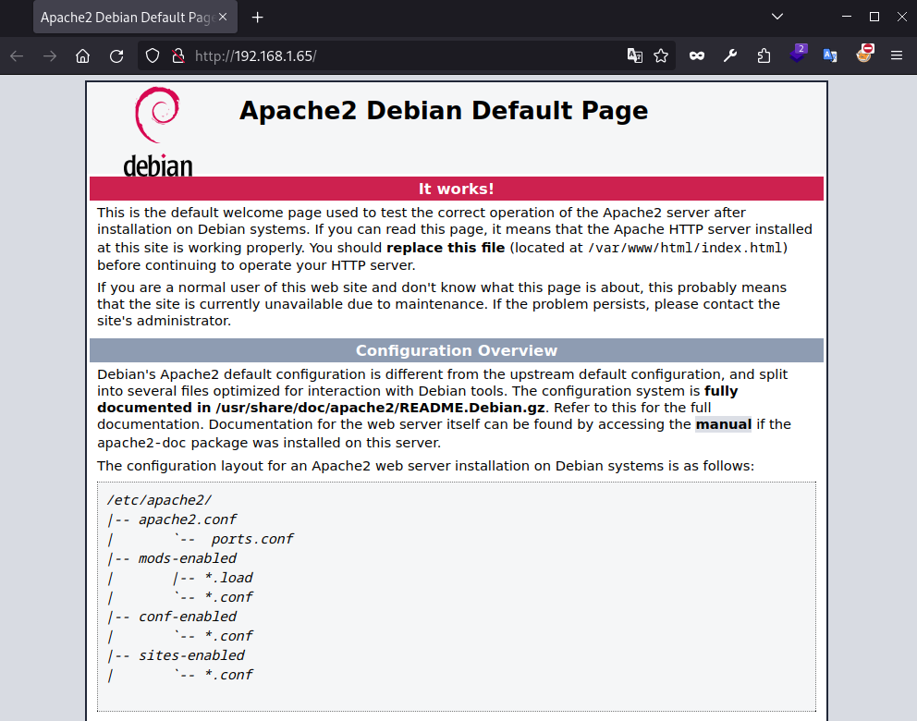
Task: Click the mods-enabled tree entry
Action: 187,558
